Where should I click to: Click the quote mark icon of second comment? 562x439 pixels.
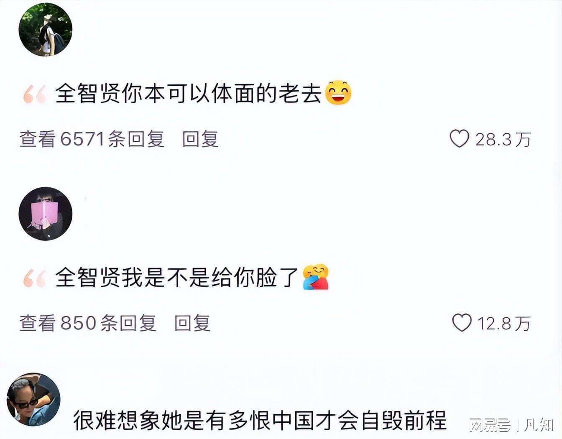tap(35, 278)
